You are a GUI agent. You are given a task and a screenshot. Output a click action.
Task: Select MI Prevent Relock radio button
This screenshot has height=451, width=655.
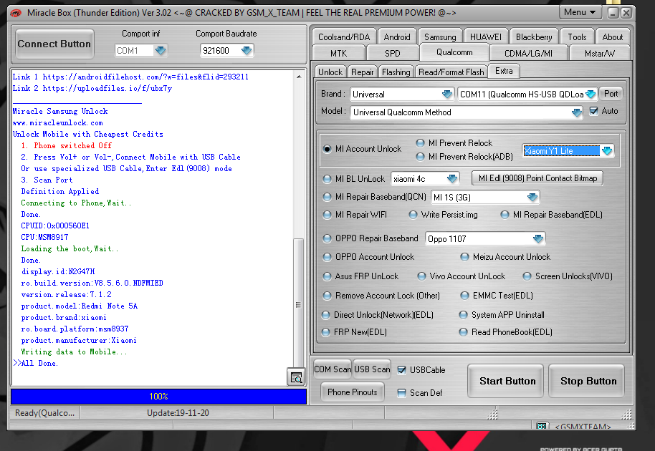tap(420, 143)
